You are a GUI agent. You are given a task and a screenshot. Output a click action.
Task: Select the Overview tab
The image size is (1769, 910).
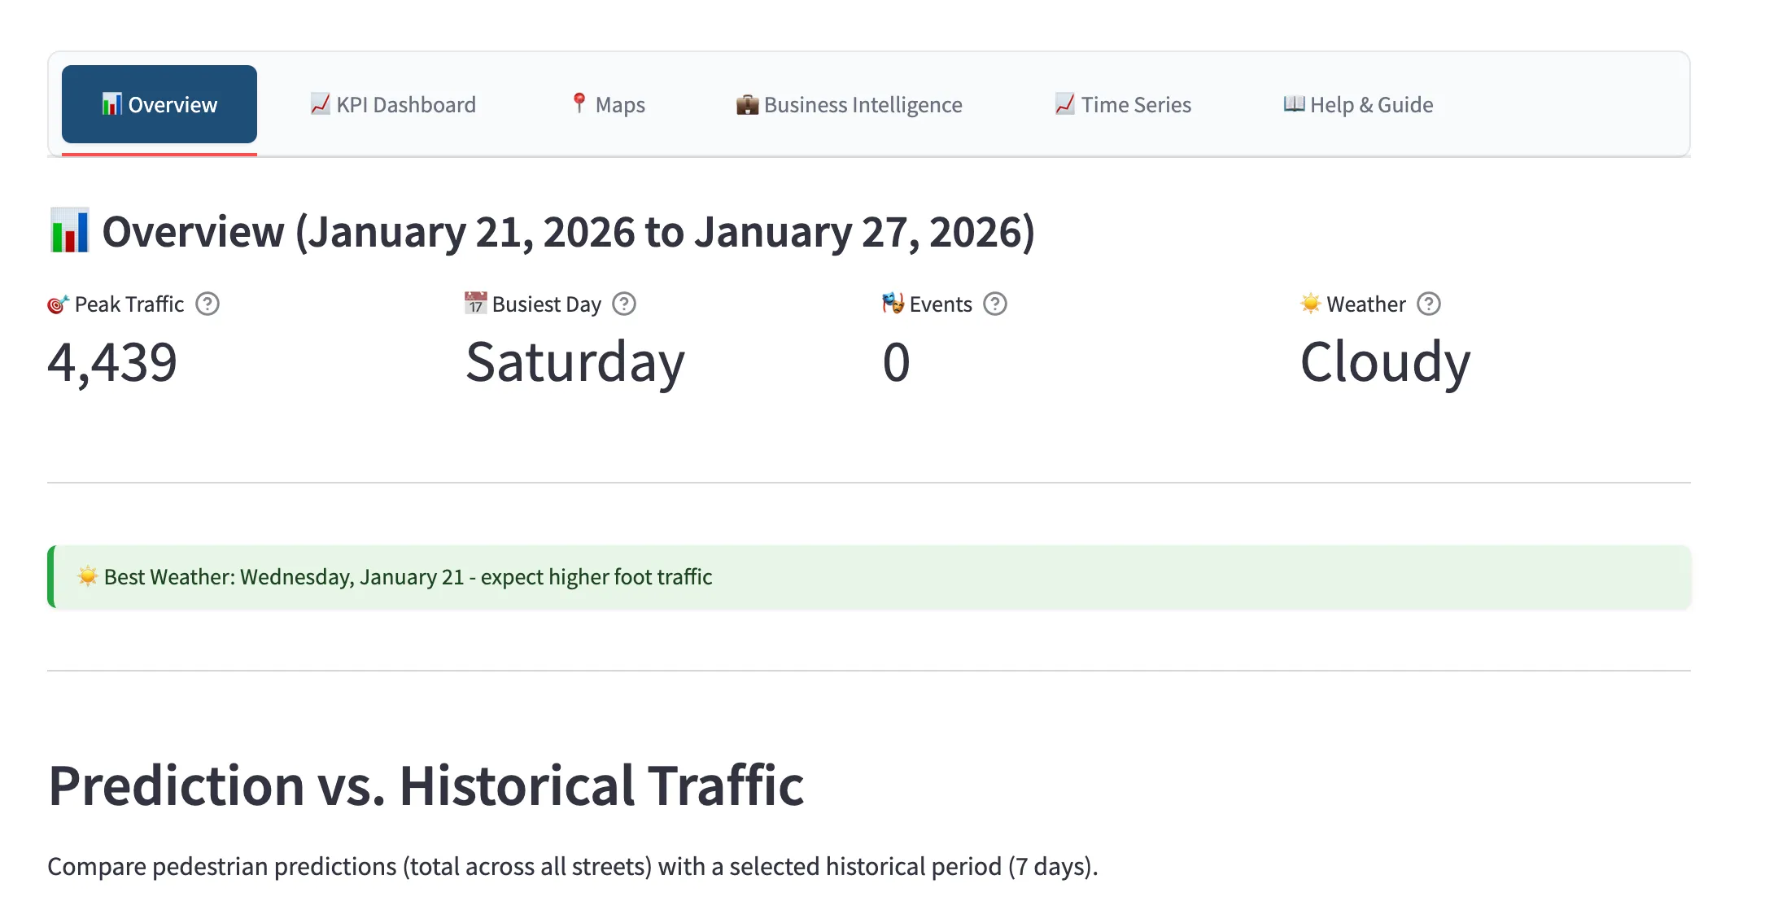click(159, 105)
